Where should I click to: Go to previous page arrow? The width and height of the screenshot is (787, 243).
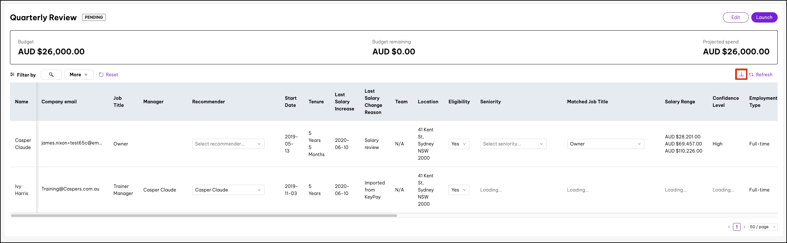pyautogui.click(x=729, y=227)
